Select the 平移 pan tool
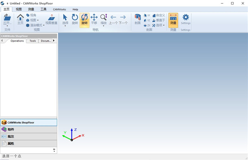This screenshot has height=160, width=248. click(94, 19)
